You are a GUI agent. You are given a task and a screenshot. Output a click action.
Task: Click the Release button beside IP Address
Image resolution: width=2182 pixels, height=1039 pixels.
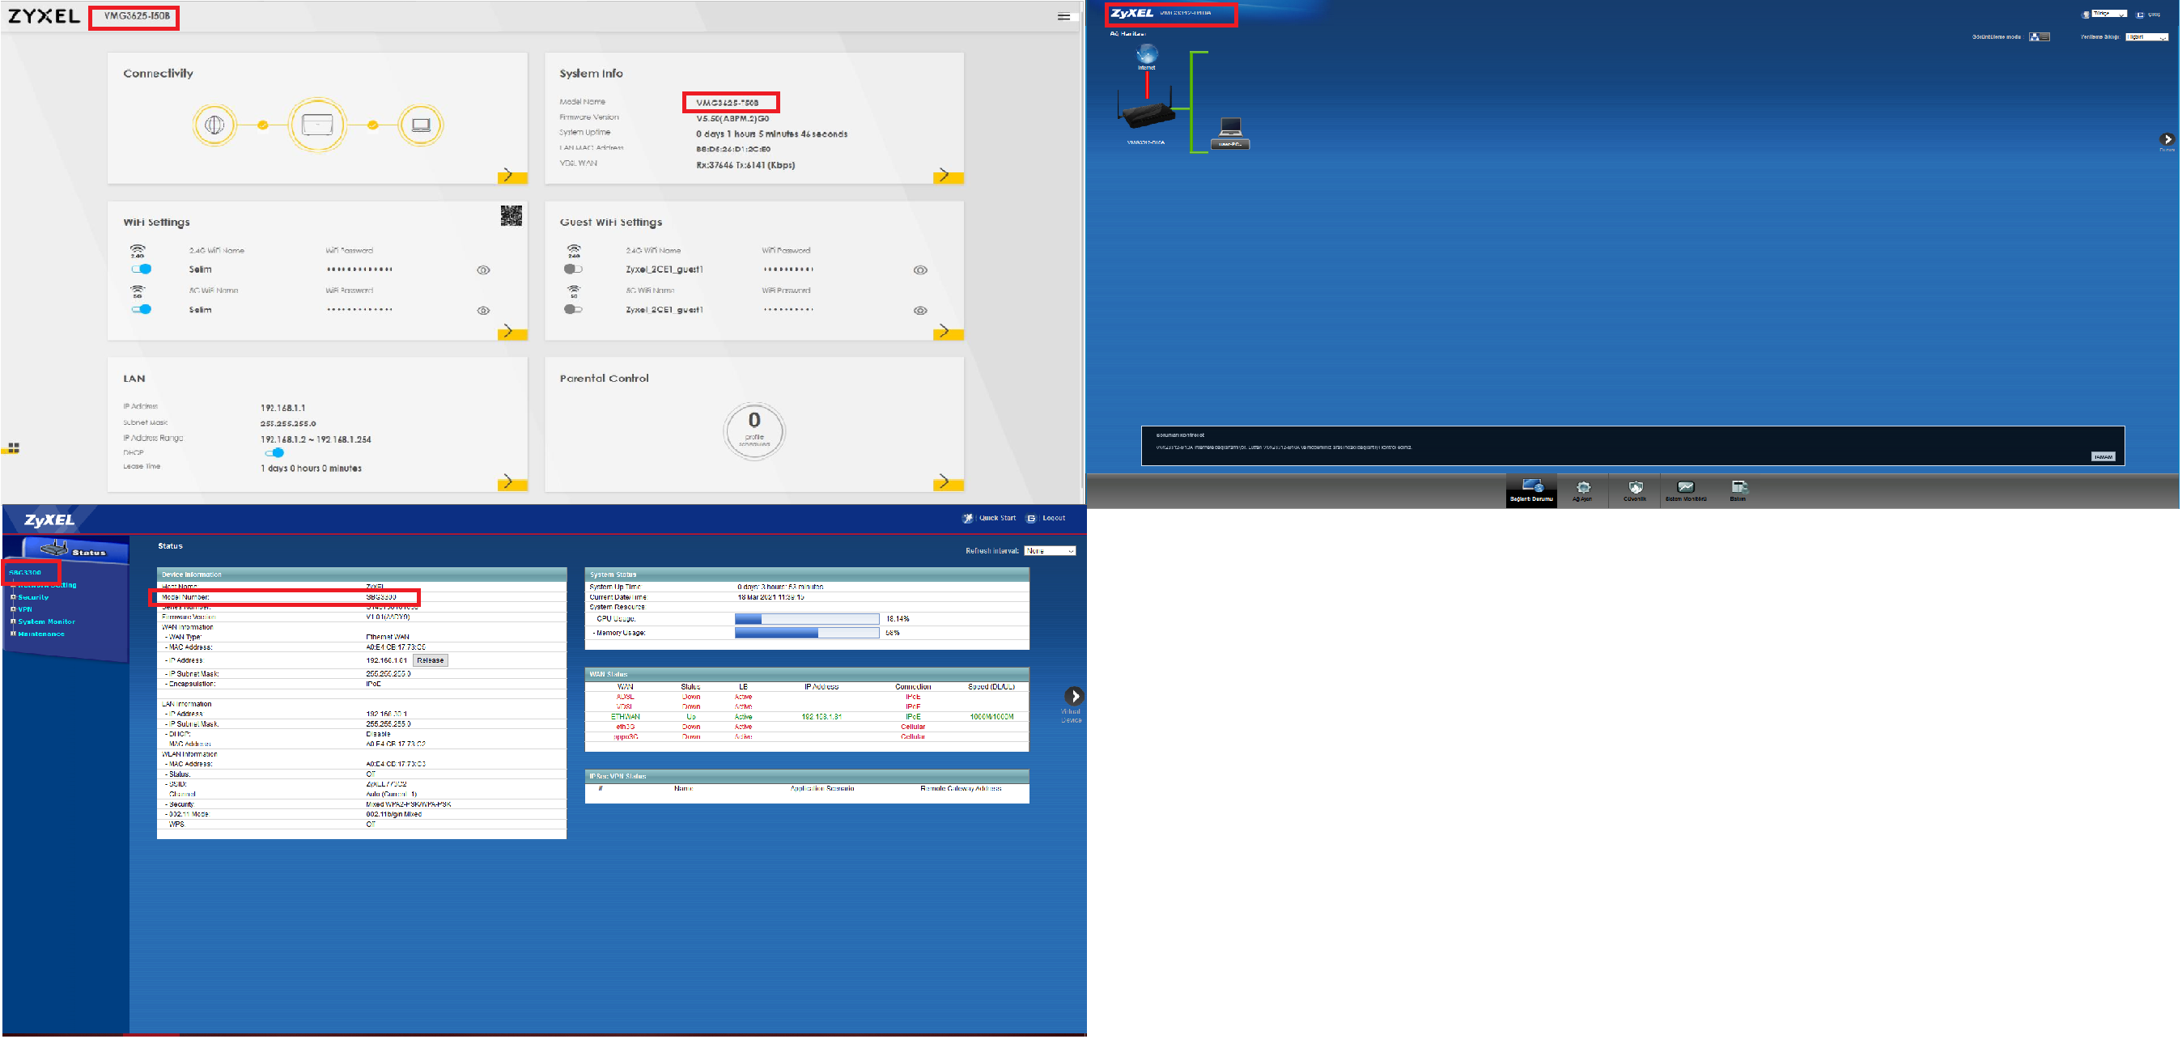tap(431, 660)
